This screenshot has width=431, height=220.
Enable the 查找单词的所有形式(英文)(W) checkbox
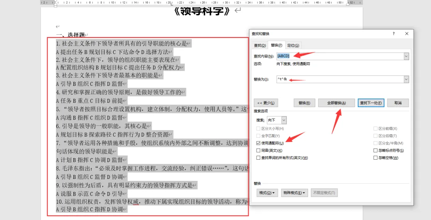(x=258, y=158)
